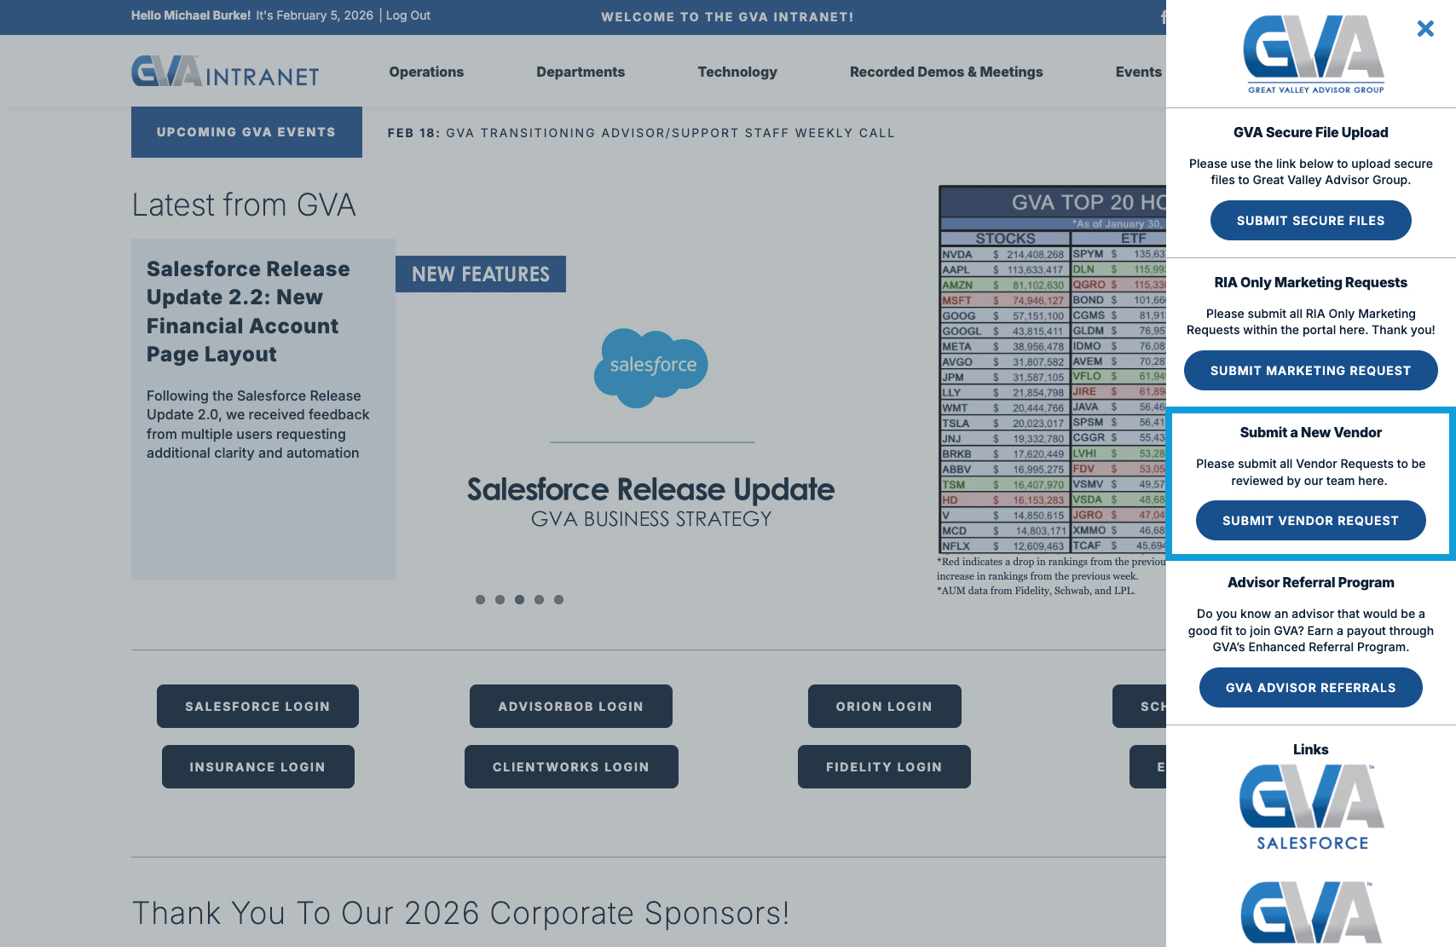Open the Departments menu
The image size is (1456, 947).
click(x=581, y=72)
